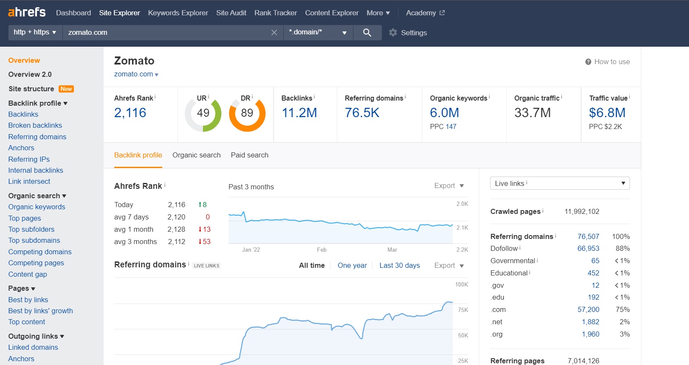This screenshot has height=365, width=689.
Task: Click the info icon beside Governmental
Action: (x=537, y=260)
